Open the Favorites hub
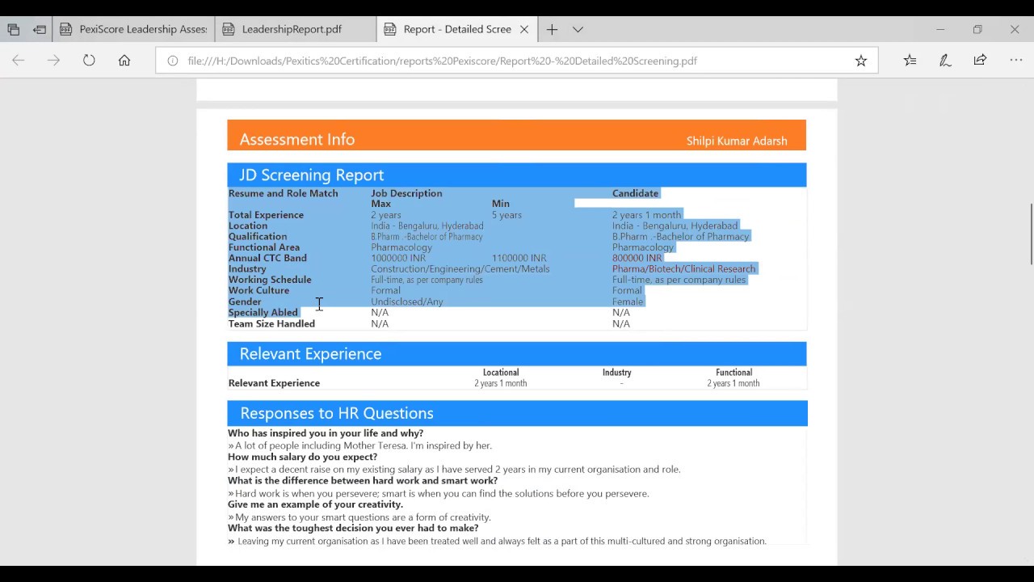 click(x=910, y=61)
